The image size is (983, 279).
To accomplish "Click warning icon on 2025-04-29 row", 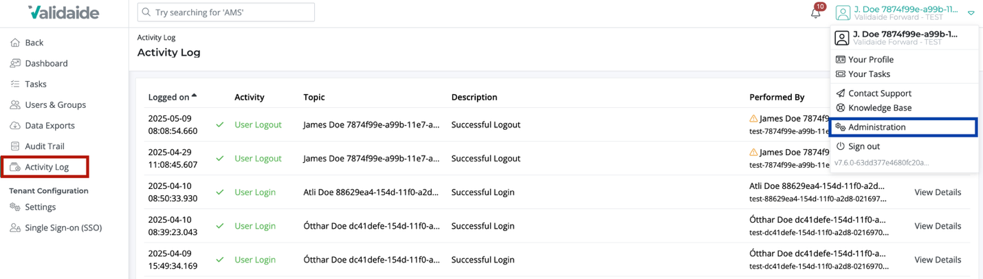I will pos(753,153).
